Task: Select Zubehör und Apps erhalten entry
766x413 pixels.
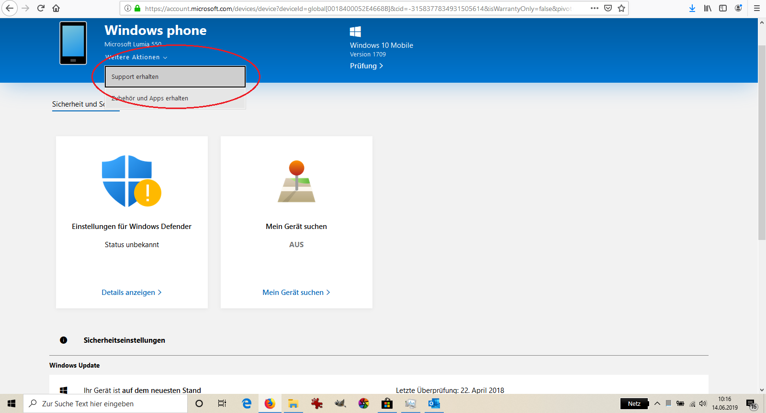Action: [175, 98]
